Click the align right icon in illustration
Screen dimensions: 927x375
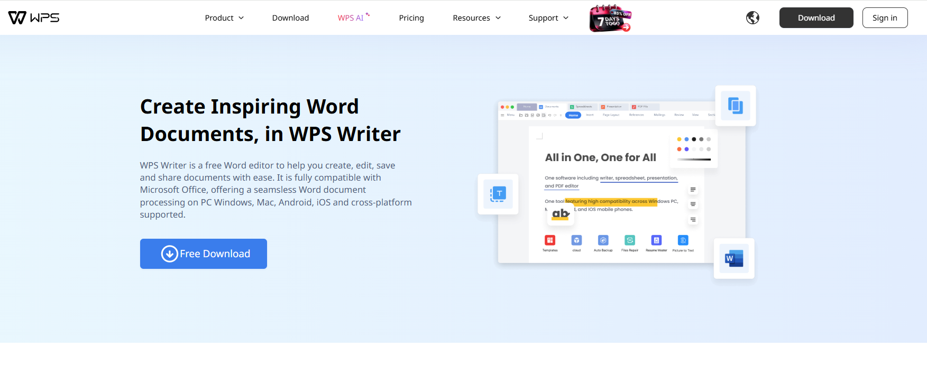693,220
